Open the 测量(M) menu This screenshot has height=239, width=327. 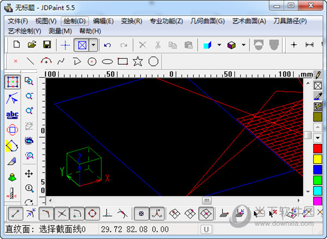coord(60,31)
